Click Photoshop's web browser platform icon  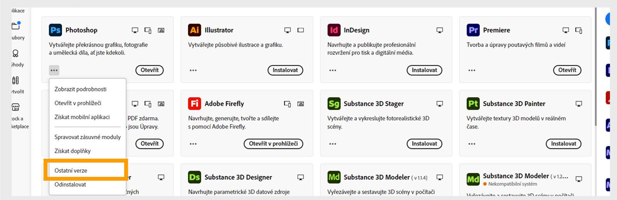[161, 30]
